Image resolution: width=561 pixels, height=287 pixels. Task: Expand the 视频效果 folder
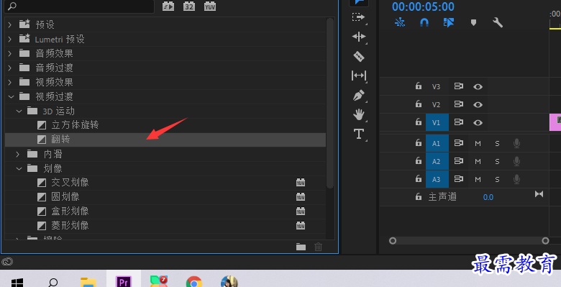coord(9,82)
